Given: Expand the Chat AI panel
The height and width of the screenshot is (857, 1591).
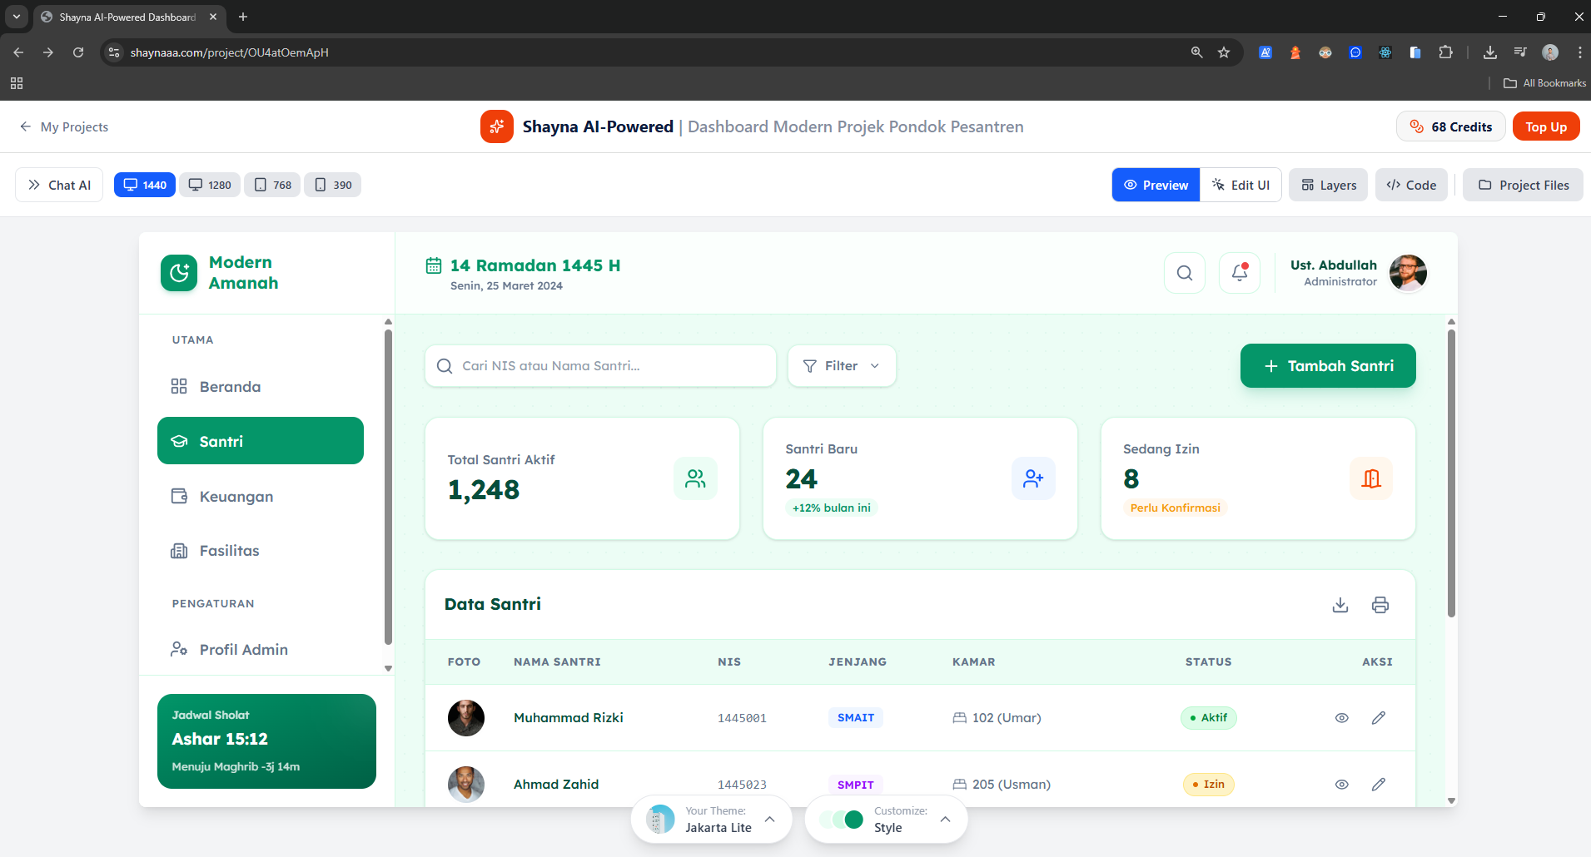Looking at the screenshot, I should (59, 185).
